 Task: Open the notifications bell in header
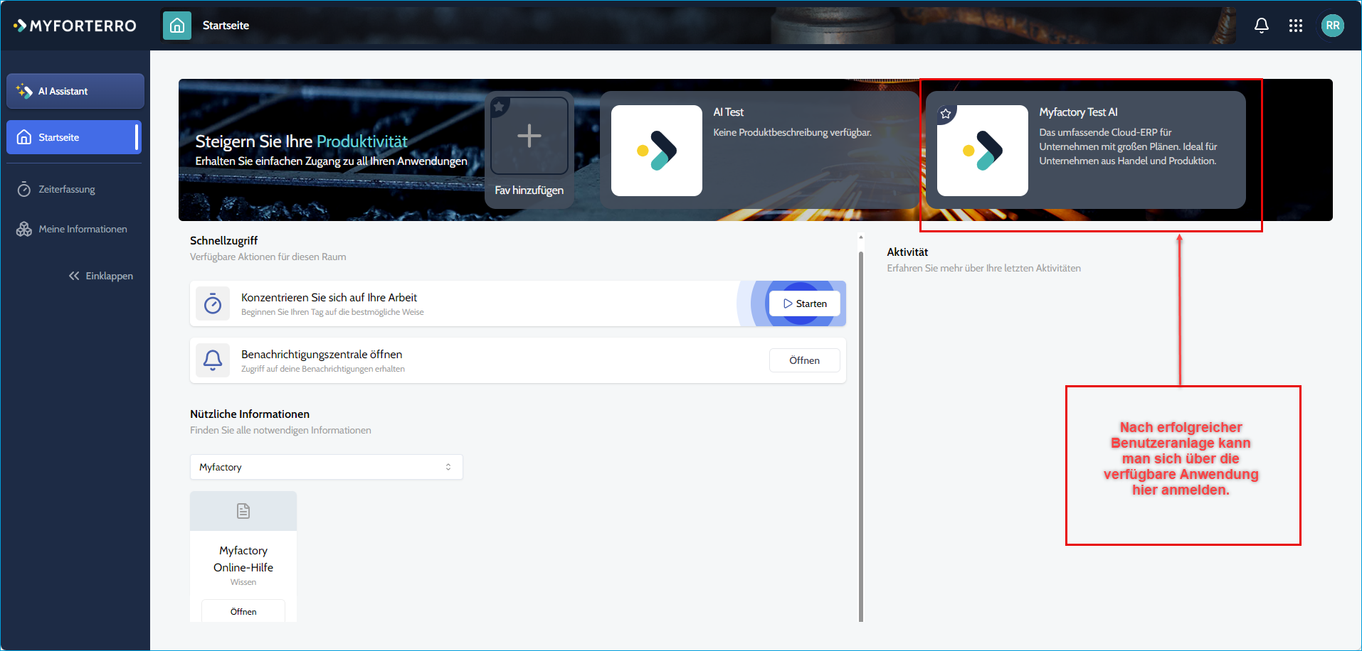pos(1261,26)
